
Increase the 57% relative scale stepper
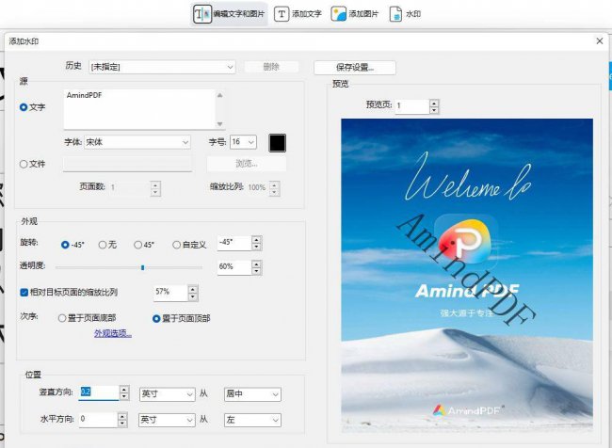pos(192,289)
